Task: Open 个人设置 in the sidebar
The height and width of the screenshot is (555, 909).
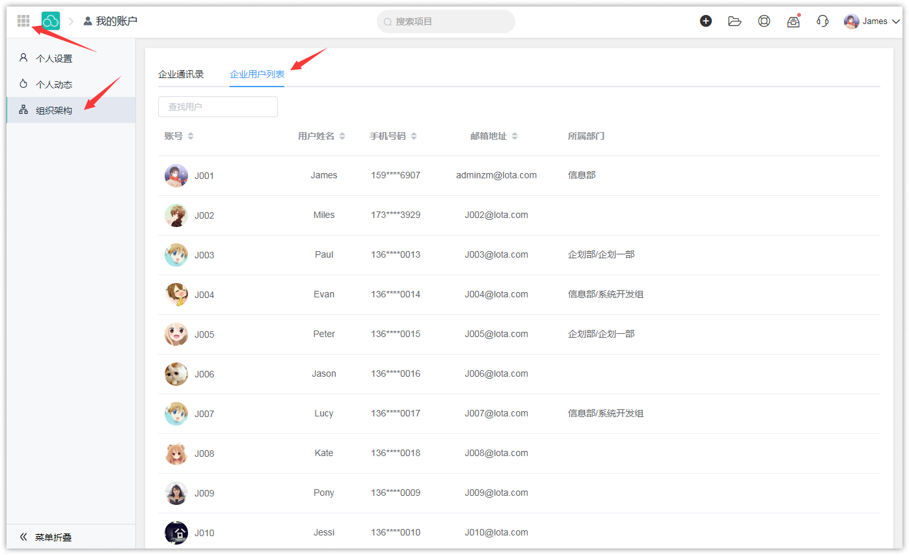Action: pyautogui.click(x=53, y=59)
